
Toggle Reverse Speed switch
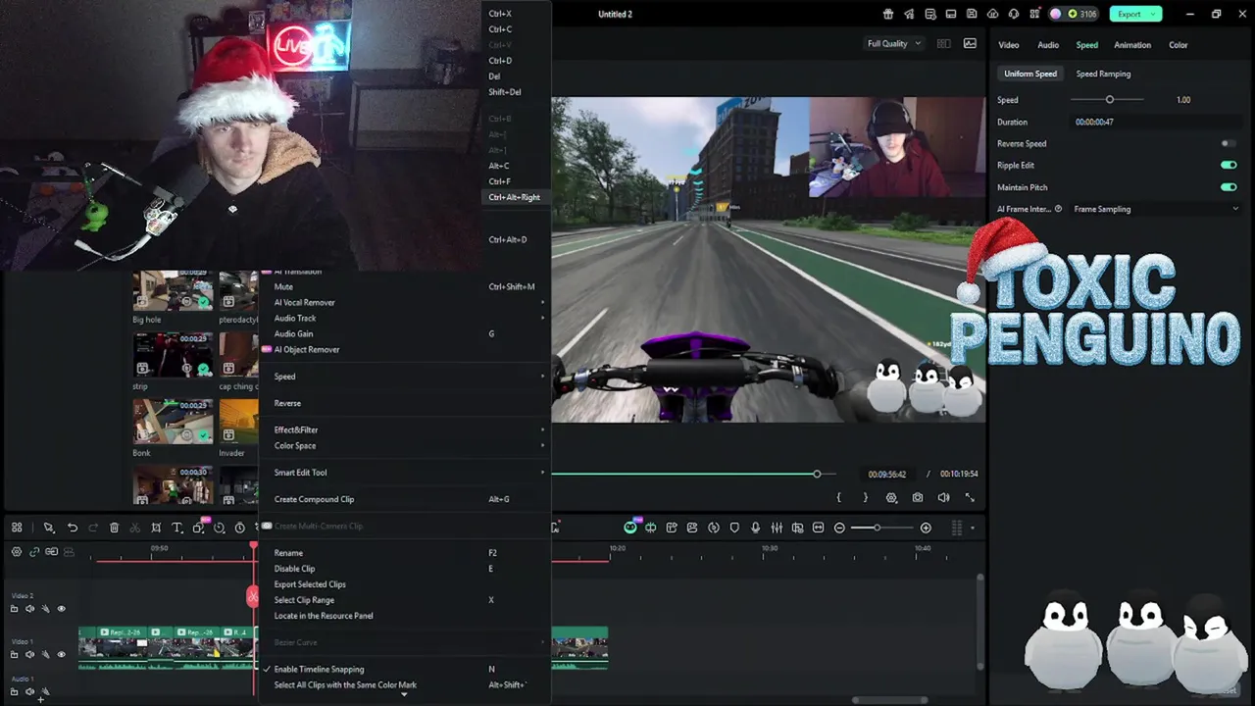1228,143
